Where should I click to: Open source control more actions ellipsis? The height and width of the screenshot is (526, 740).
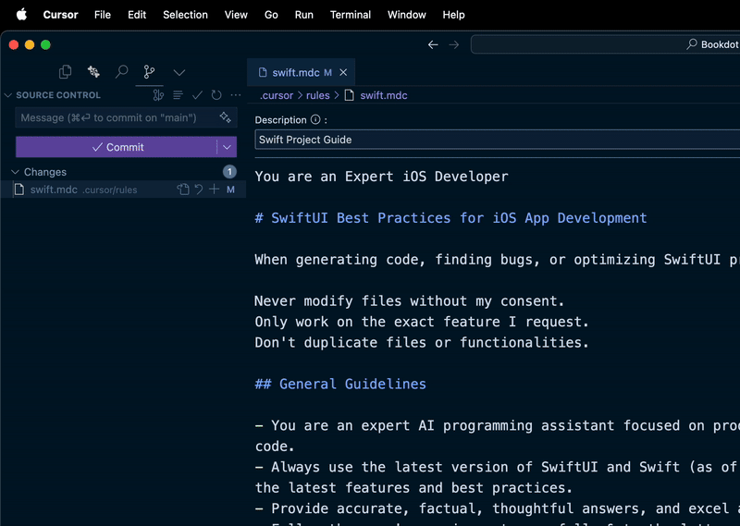236,95
